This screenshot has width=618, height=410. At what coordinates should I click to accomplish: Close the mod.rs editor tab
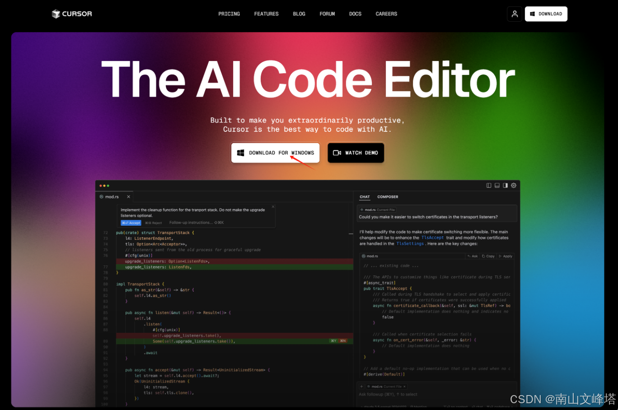(128, 197)
